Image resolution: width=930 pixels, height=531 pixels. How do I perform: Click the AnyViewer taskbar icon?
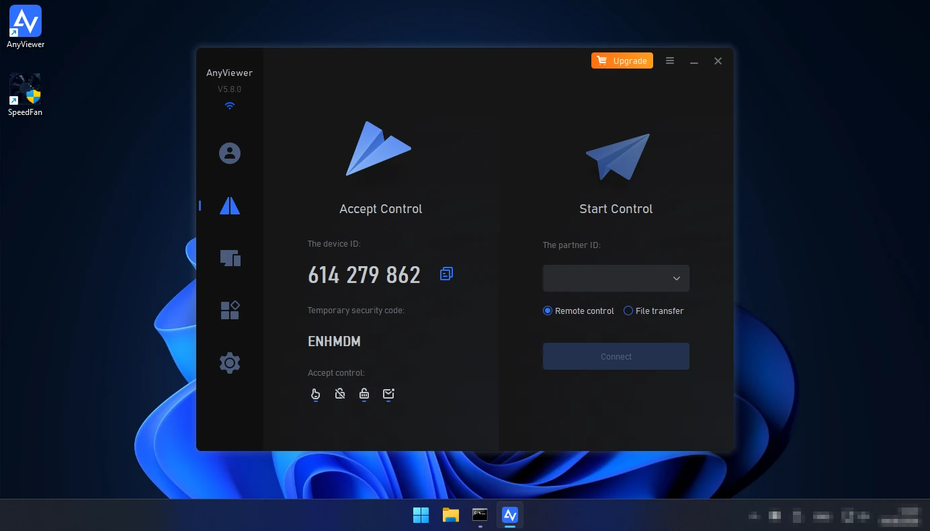pyautogui.click(x=510, y=516)
